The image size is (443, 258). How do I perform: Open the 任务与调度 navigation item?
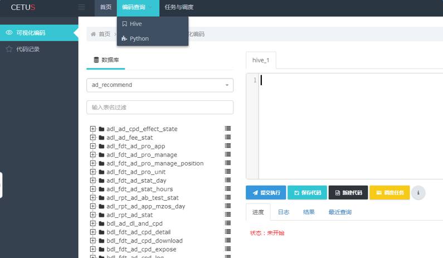pos(179,7)
